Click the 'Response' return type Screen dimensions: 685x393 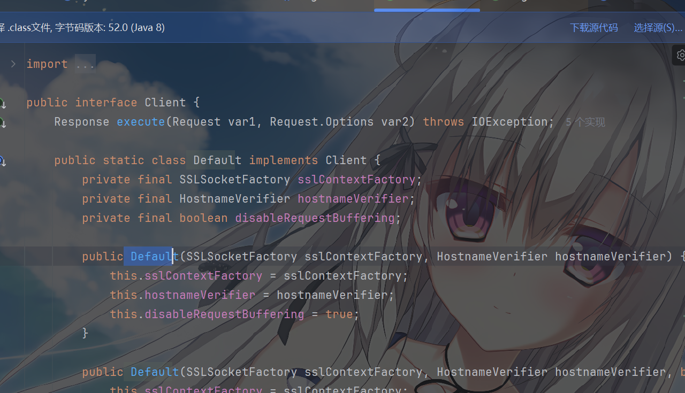click(82, 122)
